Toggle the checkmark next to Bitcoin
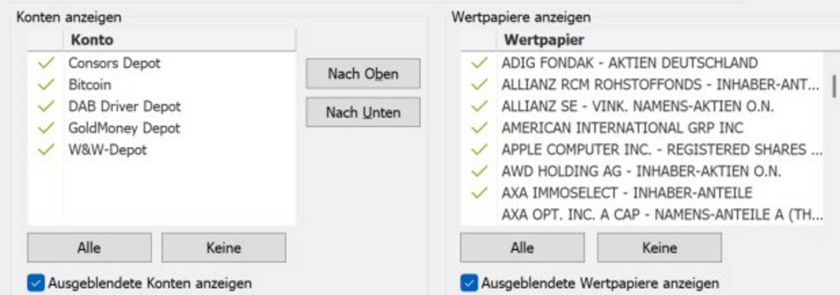Screen dimensions: 840x295 (x=46, y=84)
